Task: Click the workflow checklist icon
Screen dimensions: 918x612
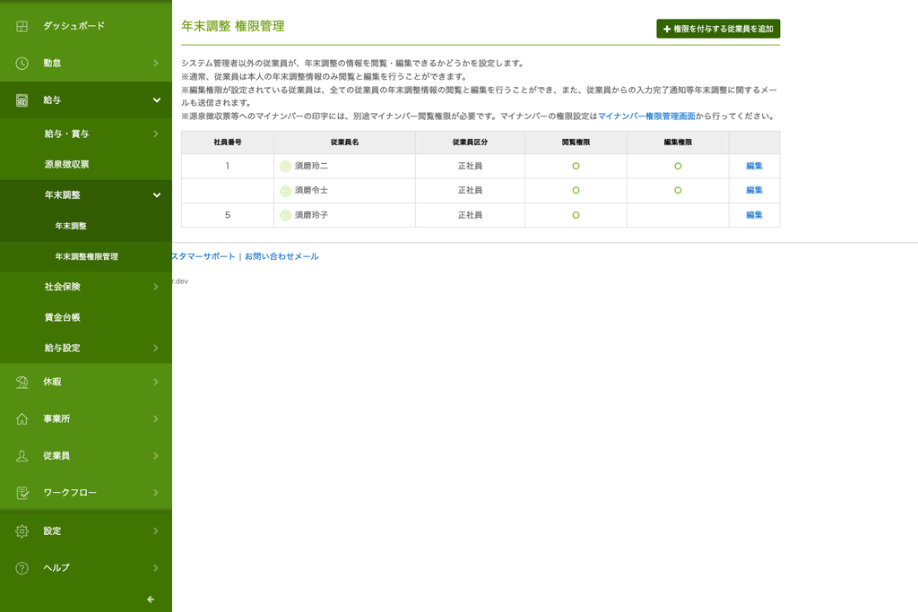Action: [x=22, y=493]
